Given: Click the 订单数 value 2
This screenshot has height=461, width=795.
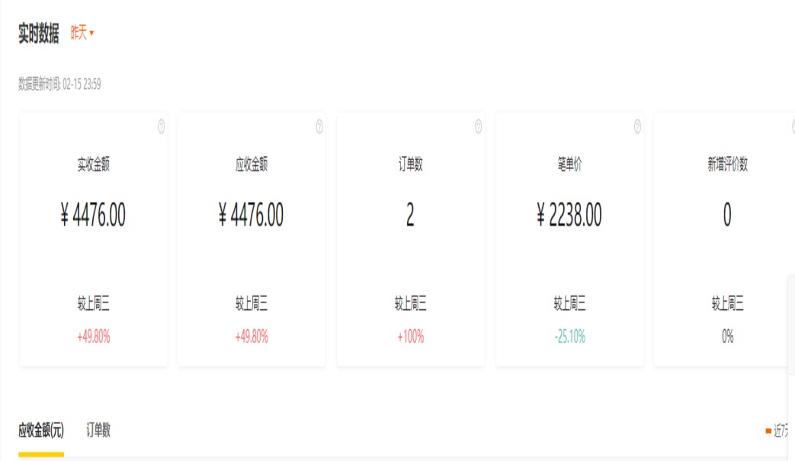Looking at the screenshot, I should pos(410,216).
